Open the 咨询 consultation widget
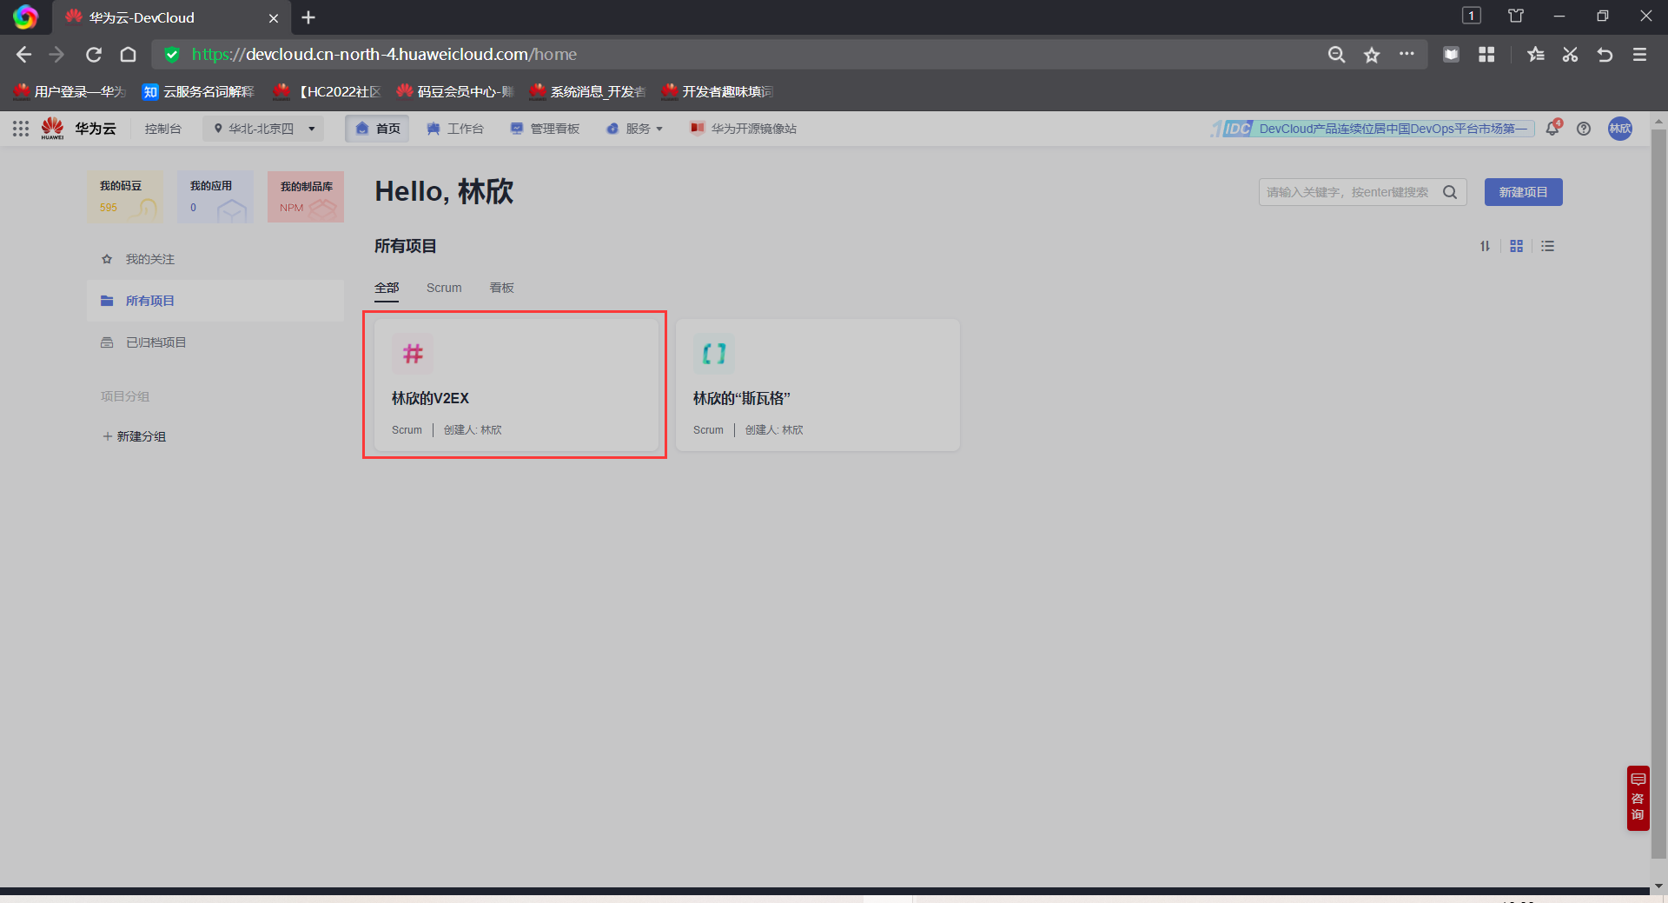1668x903 pixels. pos(1638,798)
